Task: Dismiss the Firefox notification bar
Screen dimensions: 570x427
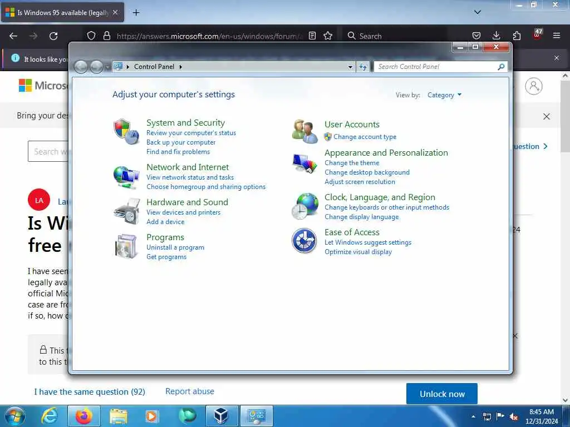Action: (557, 58)
